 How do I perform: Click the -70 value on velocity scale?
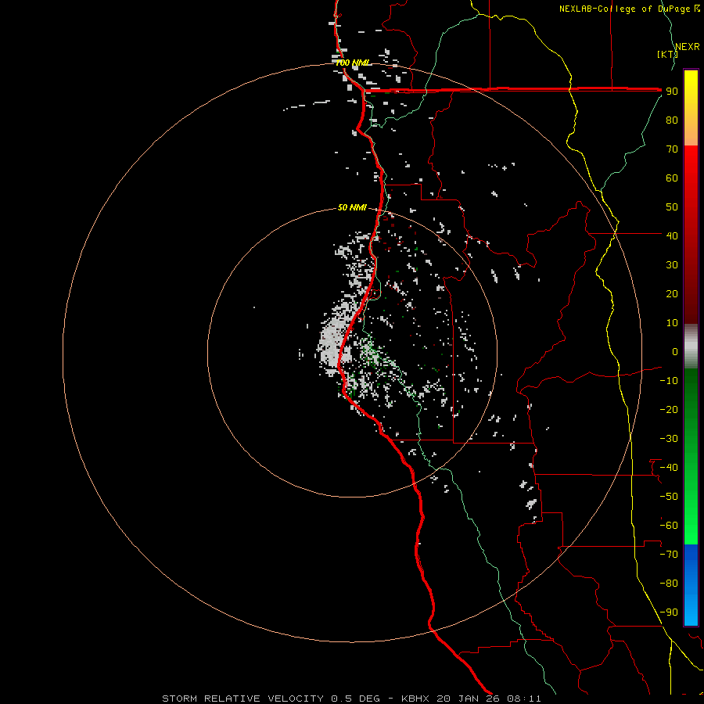(x=669, y=555)
